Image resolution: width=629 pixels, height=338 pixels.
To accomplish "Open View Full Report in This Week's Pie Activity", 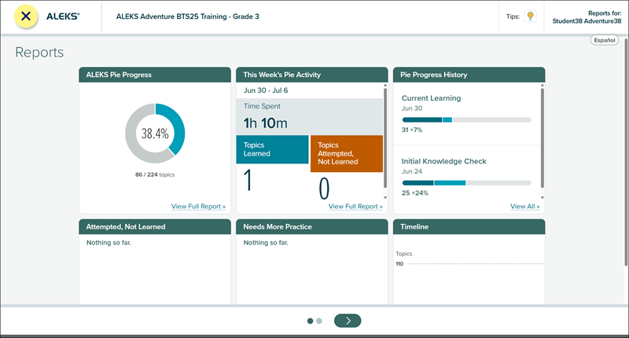I will point(355,207).
